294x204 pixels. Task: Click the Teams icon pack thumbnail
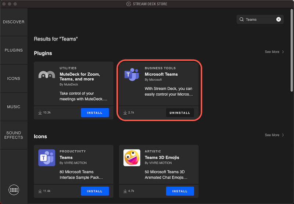pyautogui.click(x=47, y=158)
